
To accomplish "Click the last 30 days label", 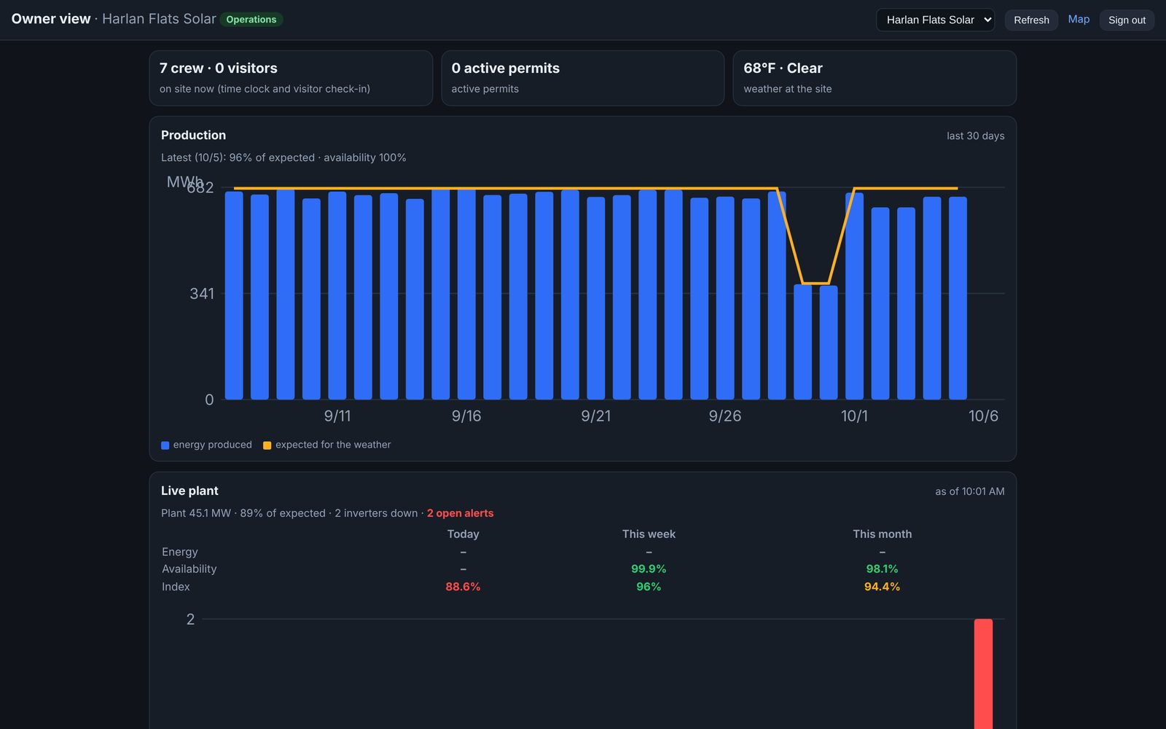I will 975,136.
